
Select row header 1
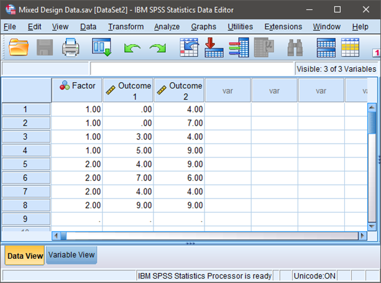(x=26, y=109)
